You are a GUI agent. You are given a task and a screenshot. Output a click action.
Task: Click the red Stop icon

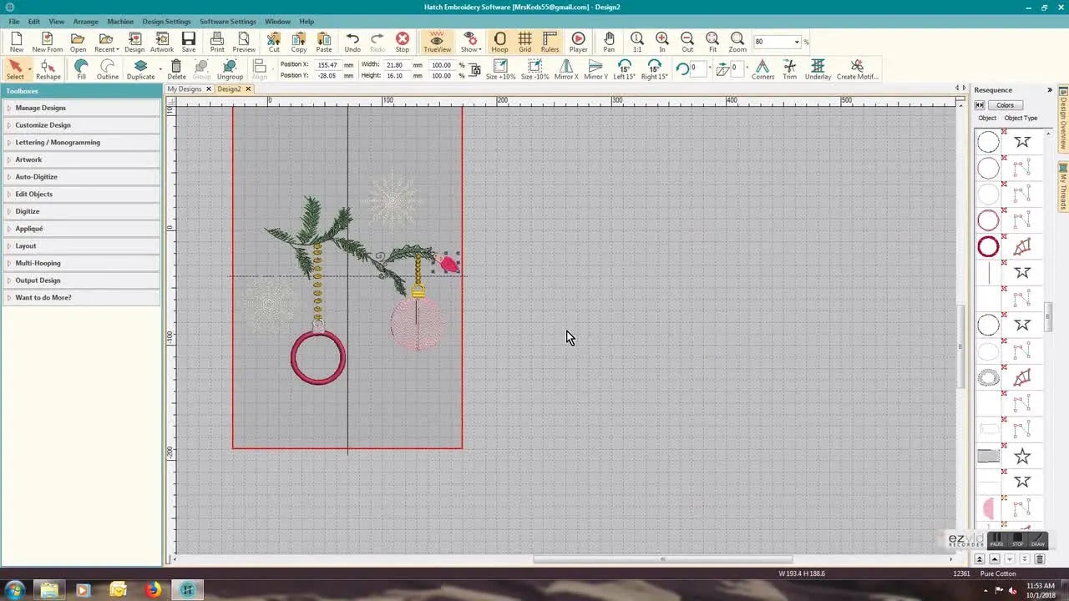403,43
